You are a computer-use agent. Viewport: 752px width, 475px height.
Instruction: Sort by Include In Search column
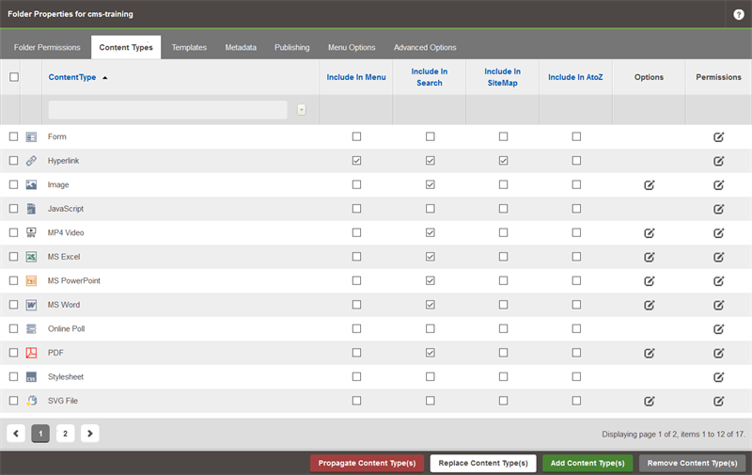(430, 77)
